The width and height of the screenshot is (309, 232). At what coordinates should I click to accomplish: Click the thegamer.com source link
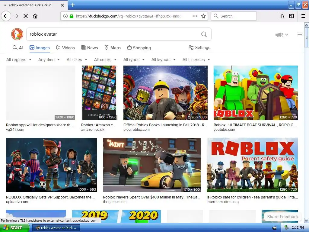(x=114, y=202)
